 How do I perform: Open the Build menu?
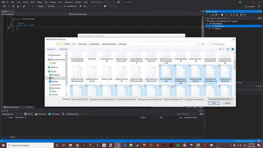click(32, 2)
